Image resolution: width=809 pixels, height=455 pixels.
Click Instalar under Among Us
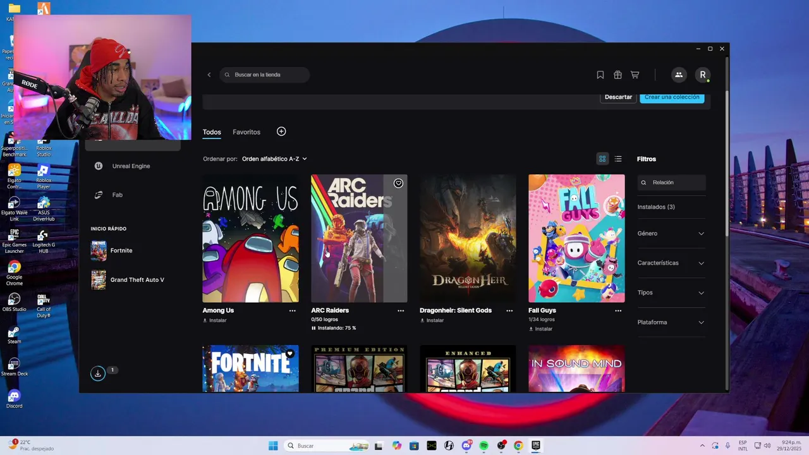[215, 320]
